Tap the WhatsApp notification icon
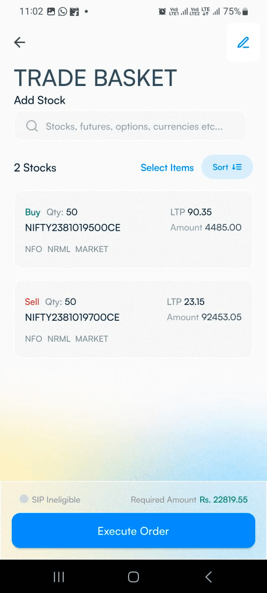 pos(62,11)
